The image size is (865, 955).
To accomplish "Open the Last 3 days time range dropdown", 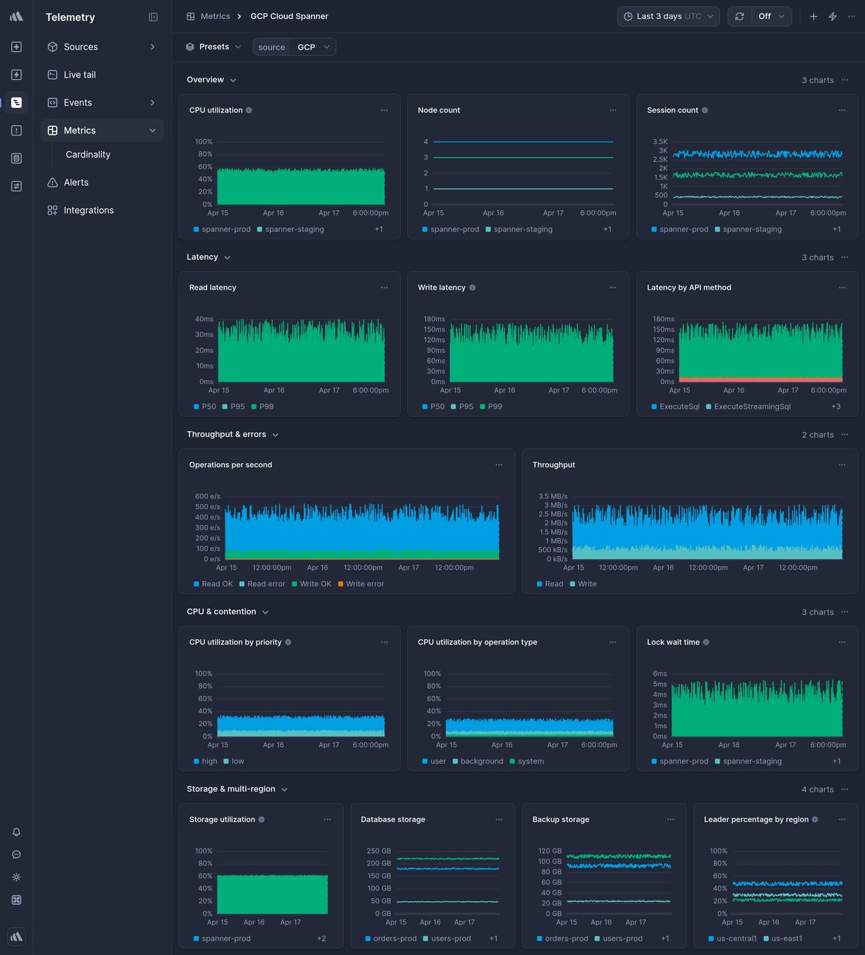I will 667,16.
